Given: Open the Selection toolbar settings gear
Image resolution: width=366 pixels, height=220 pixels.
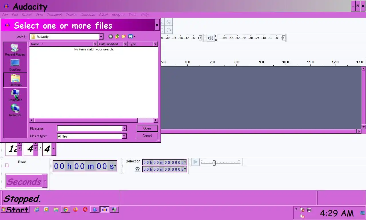Looking at the screenshot, I should tap(138, 169).
